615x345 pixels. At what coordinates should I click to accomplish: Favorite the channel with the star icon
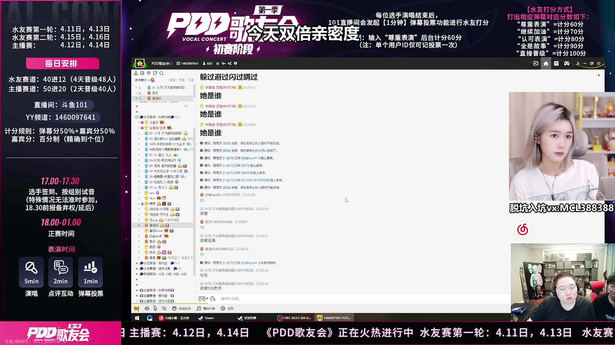[218, 64]
